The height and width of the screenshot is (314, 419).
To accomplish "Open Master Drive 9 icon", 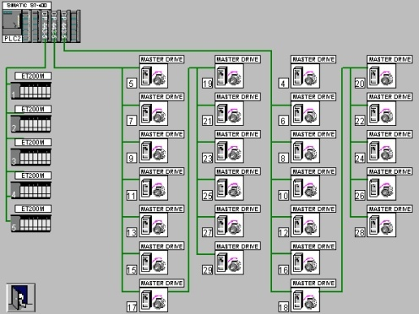I will coord(154,151).
